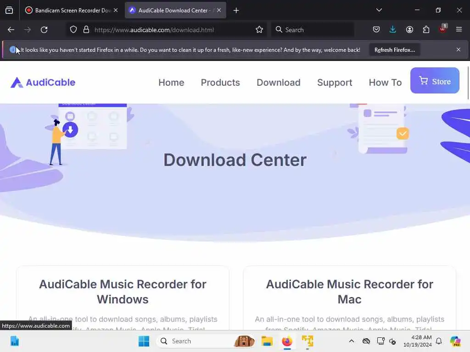Click the muted volume tray icon
Screen dimensions: 470x352
(x=392, y=341)
